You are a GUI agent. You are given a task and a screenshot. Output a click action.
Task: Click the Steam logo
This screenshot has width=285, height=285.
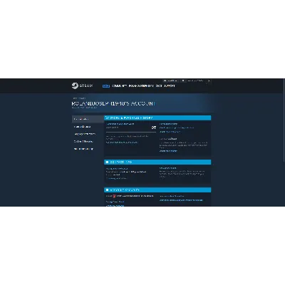(x=82, y=85)
